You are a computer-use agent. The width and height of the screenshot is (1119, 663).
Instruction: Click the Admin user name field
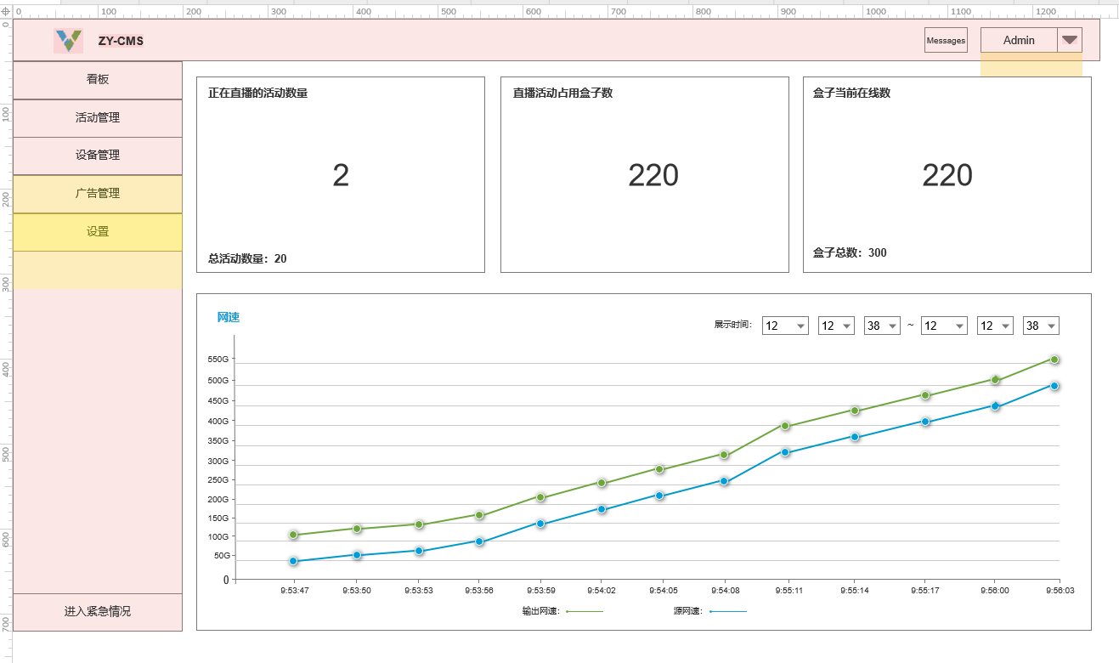point(1019,40)
